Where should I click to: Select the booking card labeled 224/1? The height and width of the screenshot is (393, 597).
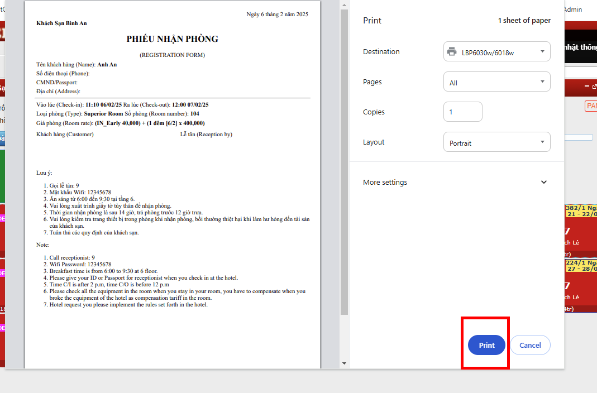pos(581,285)
